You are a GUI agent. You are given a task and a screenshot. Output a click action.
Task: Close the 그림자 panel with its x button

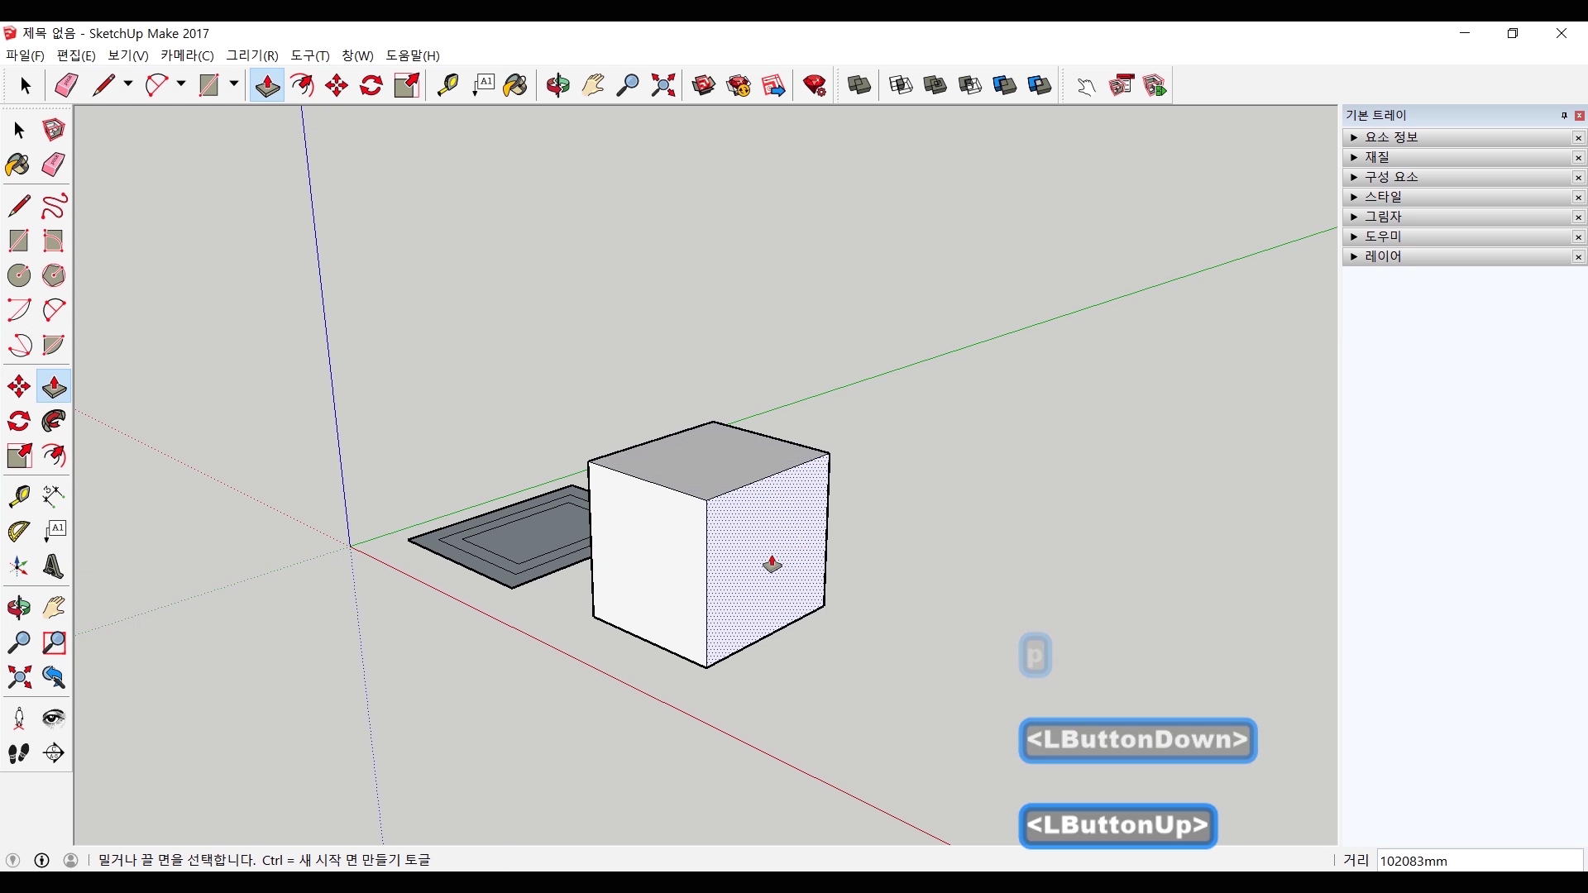click(1578, 217)
